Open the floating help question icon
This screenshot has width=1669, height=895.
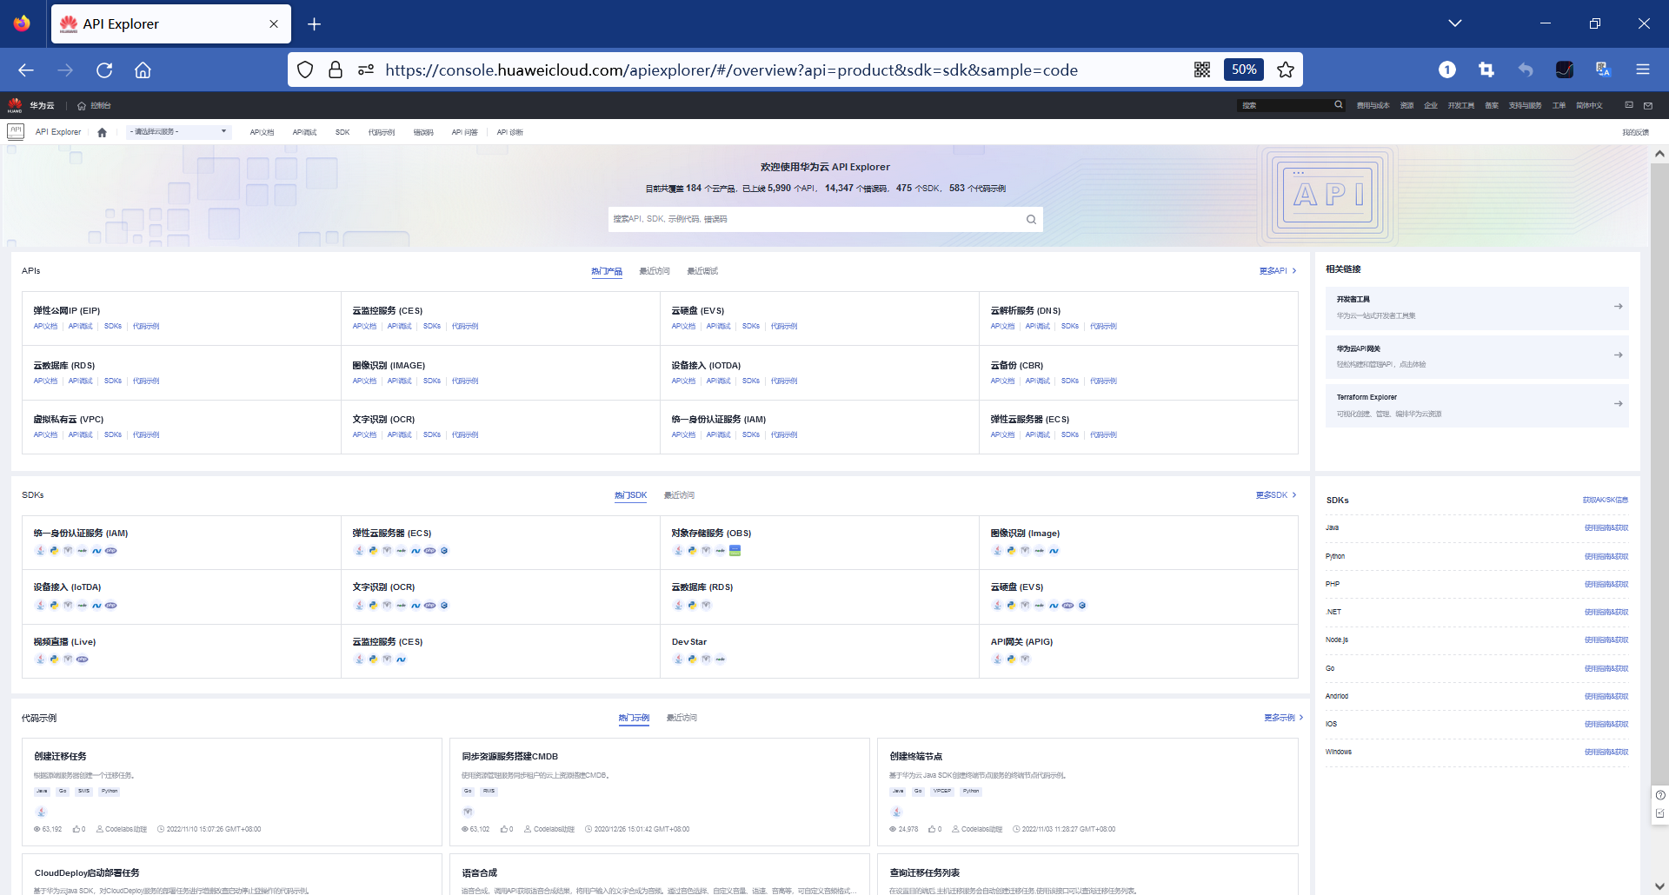point(1660,795)
